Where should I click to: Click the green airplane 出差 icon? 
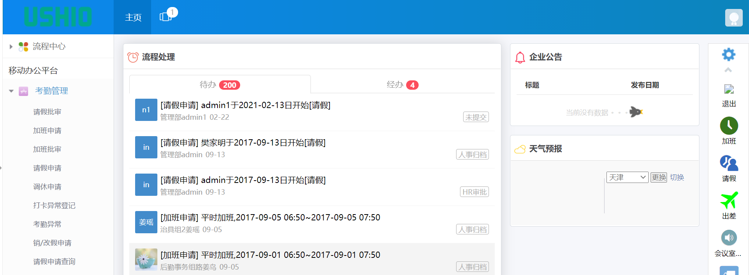pyautogui.click(x=729, y=200)
